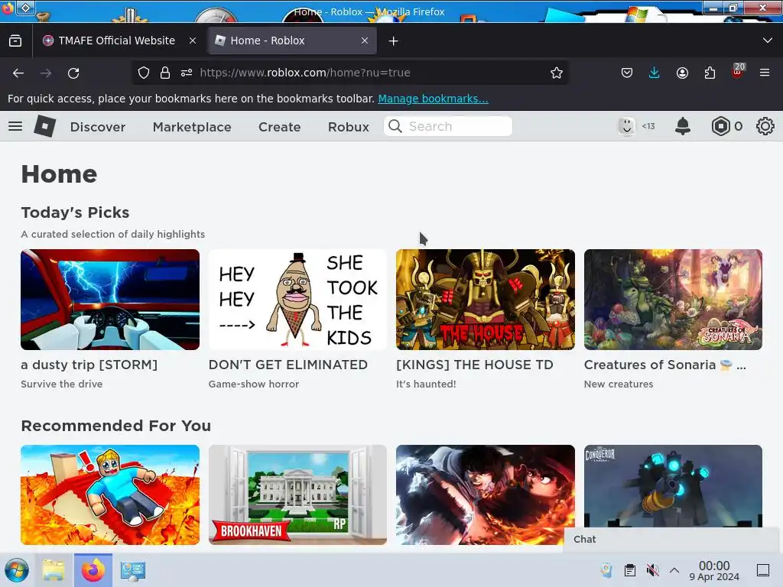Image resolution: width=783 pixels, height=587 pixels.
Task: Open the Robux balance icon
Action: pos(720,126)
